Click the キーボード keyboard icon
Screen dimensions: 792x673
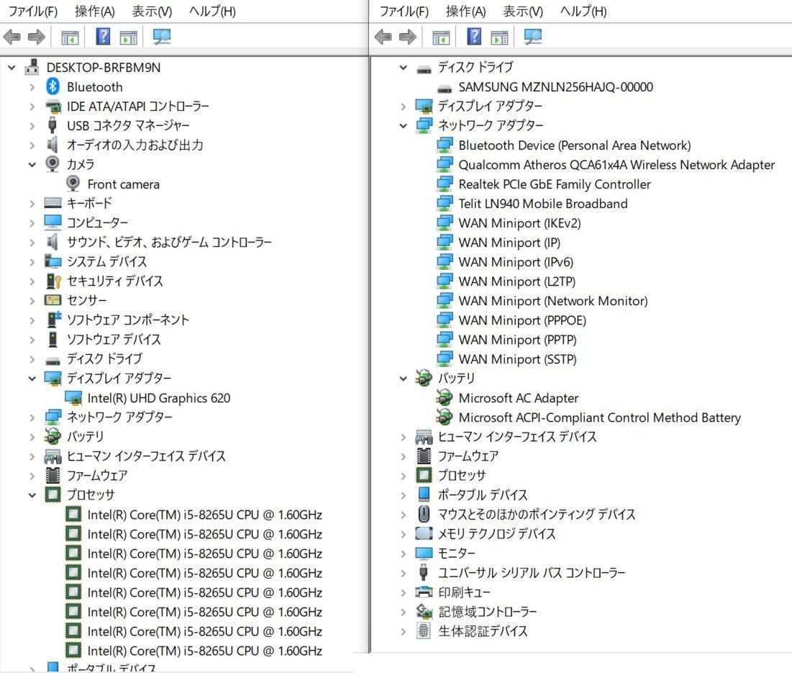(53, 202)
